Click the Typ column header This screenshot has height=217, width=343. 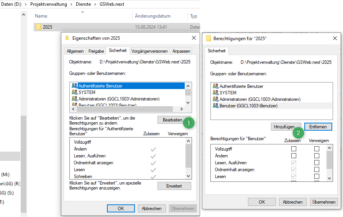point(194,16)
